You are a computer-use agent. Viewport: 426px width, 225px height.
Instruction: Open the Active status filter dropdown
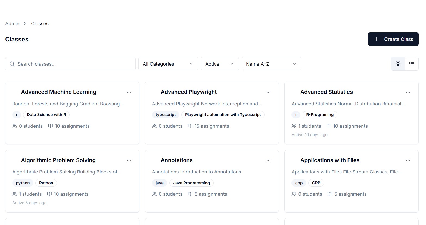pyautogui.click(x=219, y=64)
